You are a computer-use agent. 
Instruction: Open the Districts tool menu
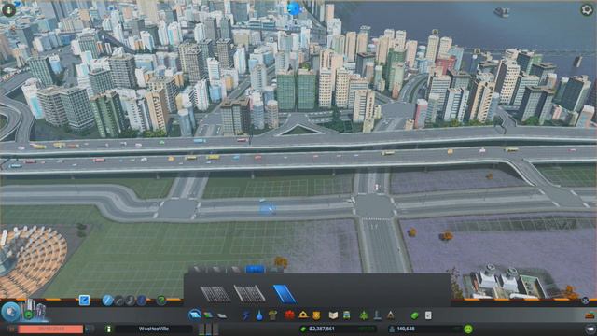[x=222, y=315]
